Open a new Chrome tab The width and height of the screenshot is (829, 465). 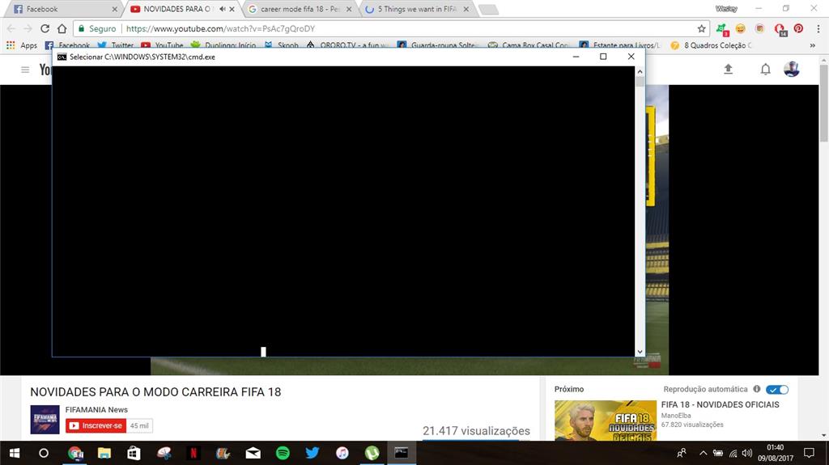coord(487,9)
